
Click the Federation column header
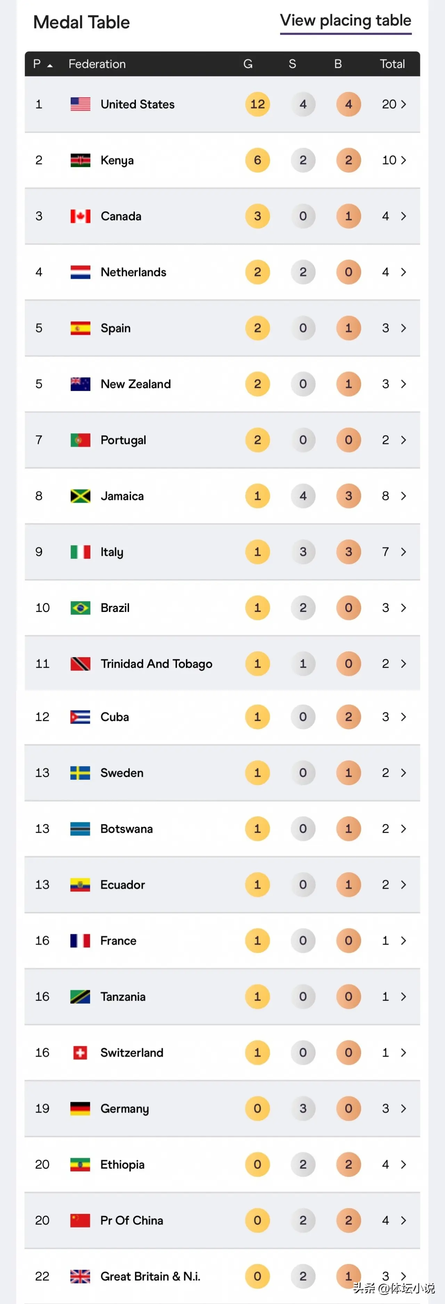(97, 64)
